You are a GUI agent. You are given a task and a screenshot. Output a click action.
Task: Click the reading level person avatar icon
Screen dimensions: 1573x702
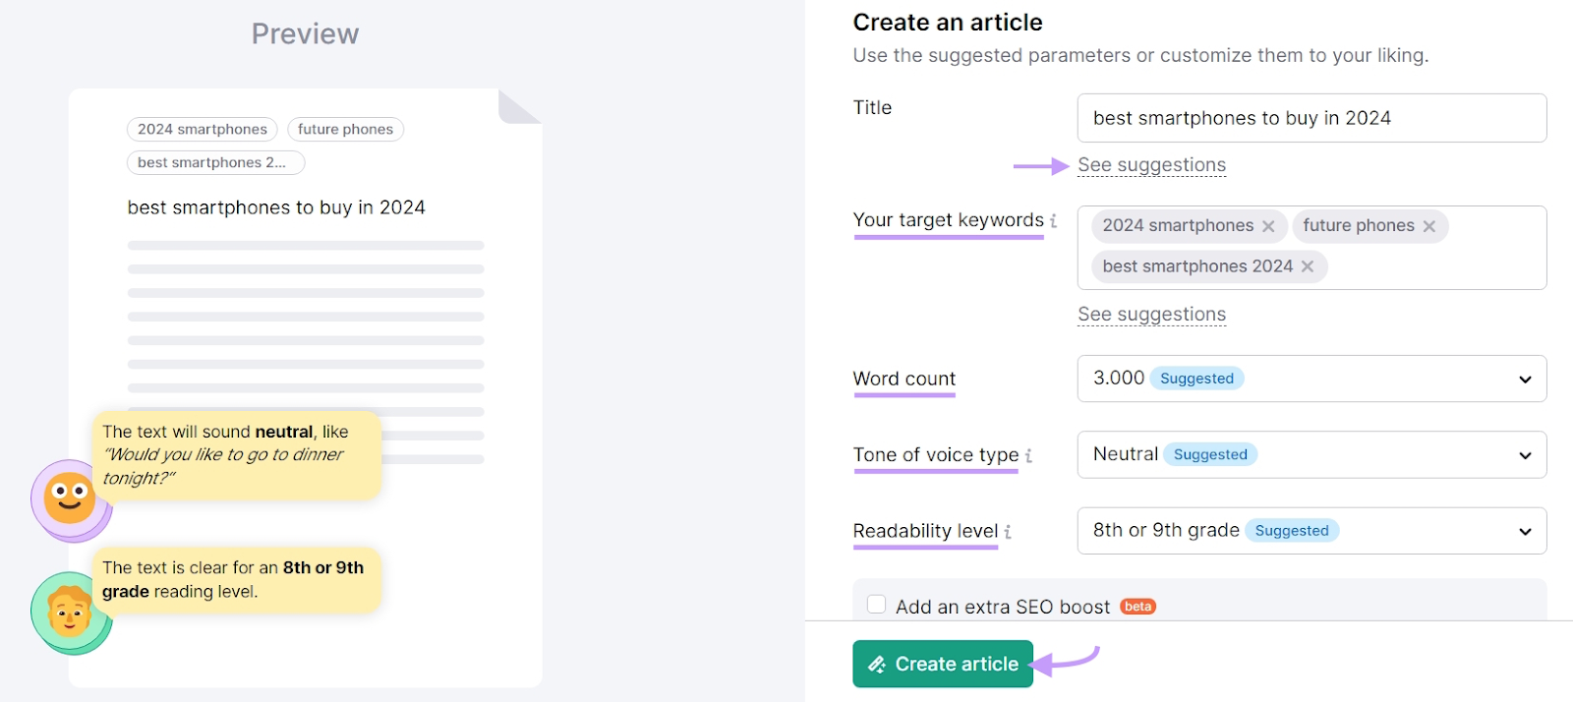click(x=70, y=613)
